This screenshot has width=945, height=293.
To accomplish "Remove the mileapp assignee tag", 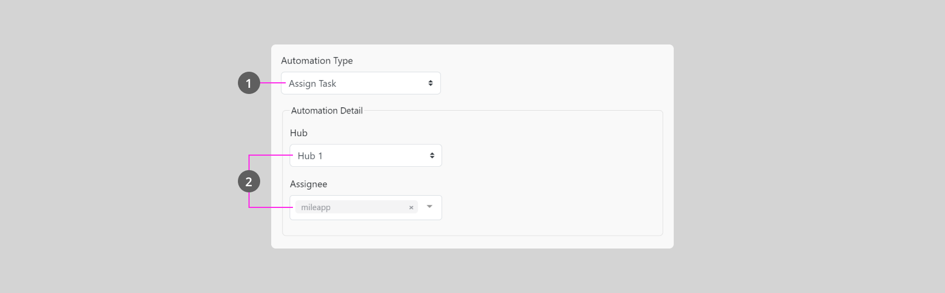I will [x=411, y=207].
